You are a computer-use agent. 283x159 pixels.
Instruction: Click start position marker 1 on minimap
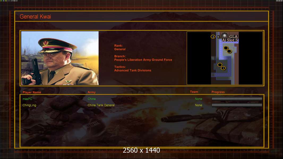click(223, 68)
